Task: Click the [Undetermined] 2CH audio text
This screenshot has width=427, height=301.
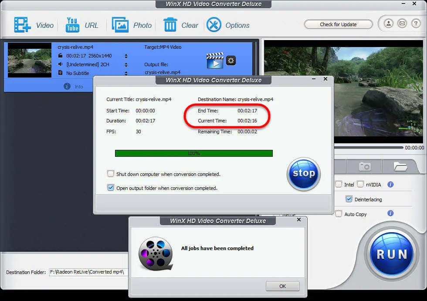Action: 88,64
